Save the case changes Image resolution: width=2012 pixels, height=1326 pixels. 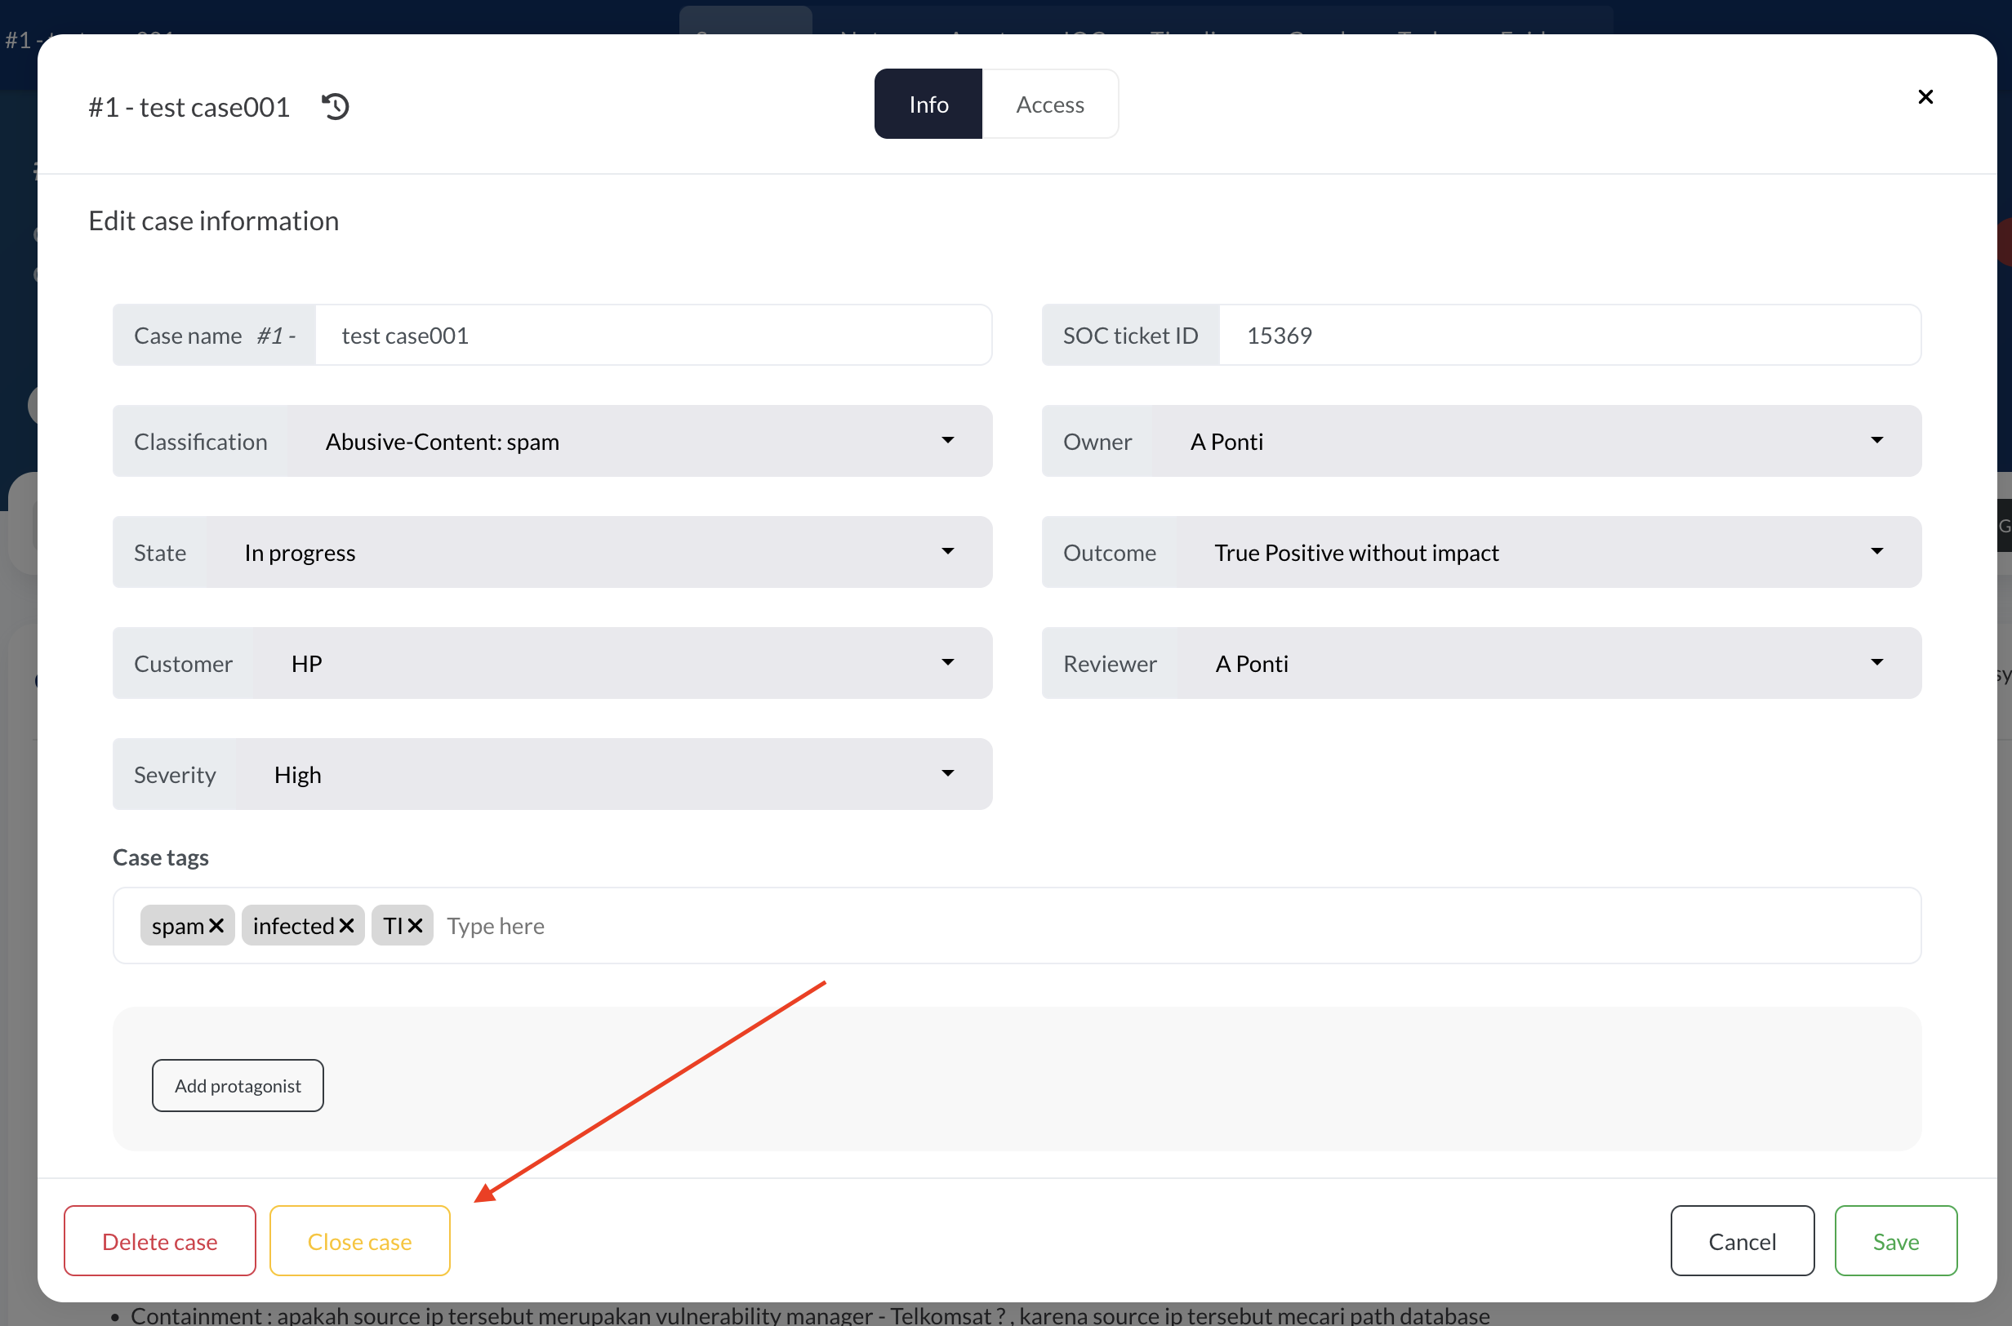pos(1895,1240)
